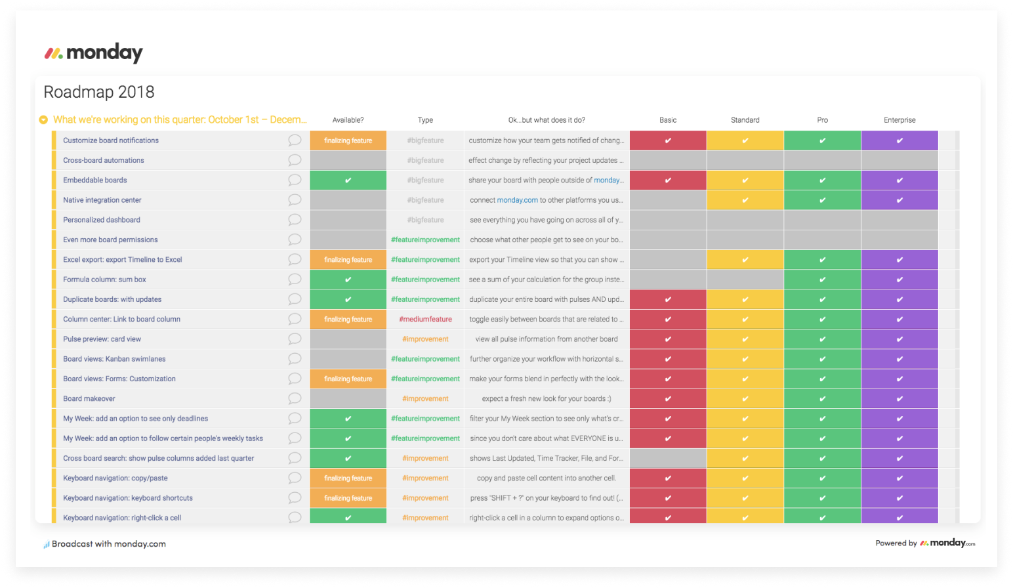The height and width of the screenshot is (588, 1013).
Task: Open comments for Cross-board automations
Action: tap(295, 160)
